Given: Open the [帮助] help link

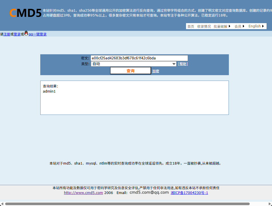Looking at the screenshot, I should point(182,64).
